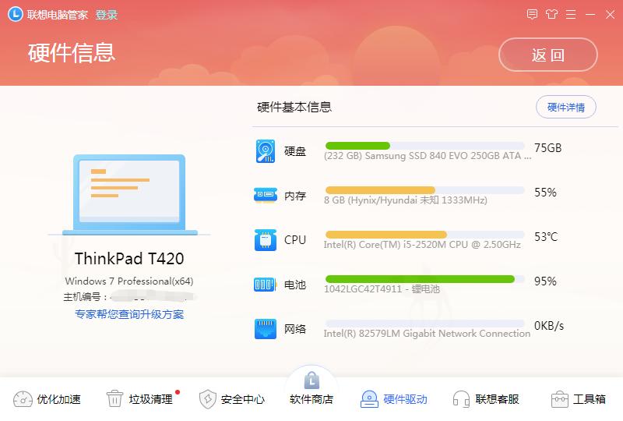Click the battery level progress bar
Image resolution: width=623 pixels, height=421 pixels.
[424, 279]
